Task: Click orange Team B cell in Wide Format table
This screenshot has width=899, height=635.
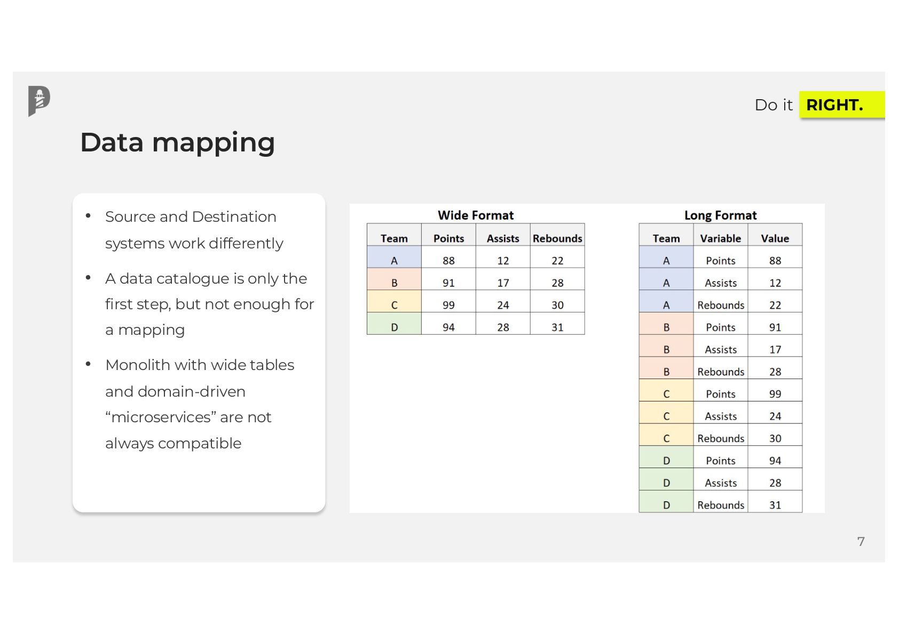Action: (x=394, y=283)
